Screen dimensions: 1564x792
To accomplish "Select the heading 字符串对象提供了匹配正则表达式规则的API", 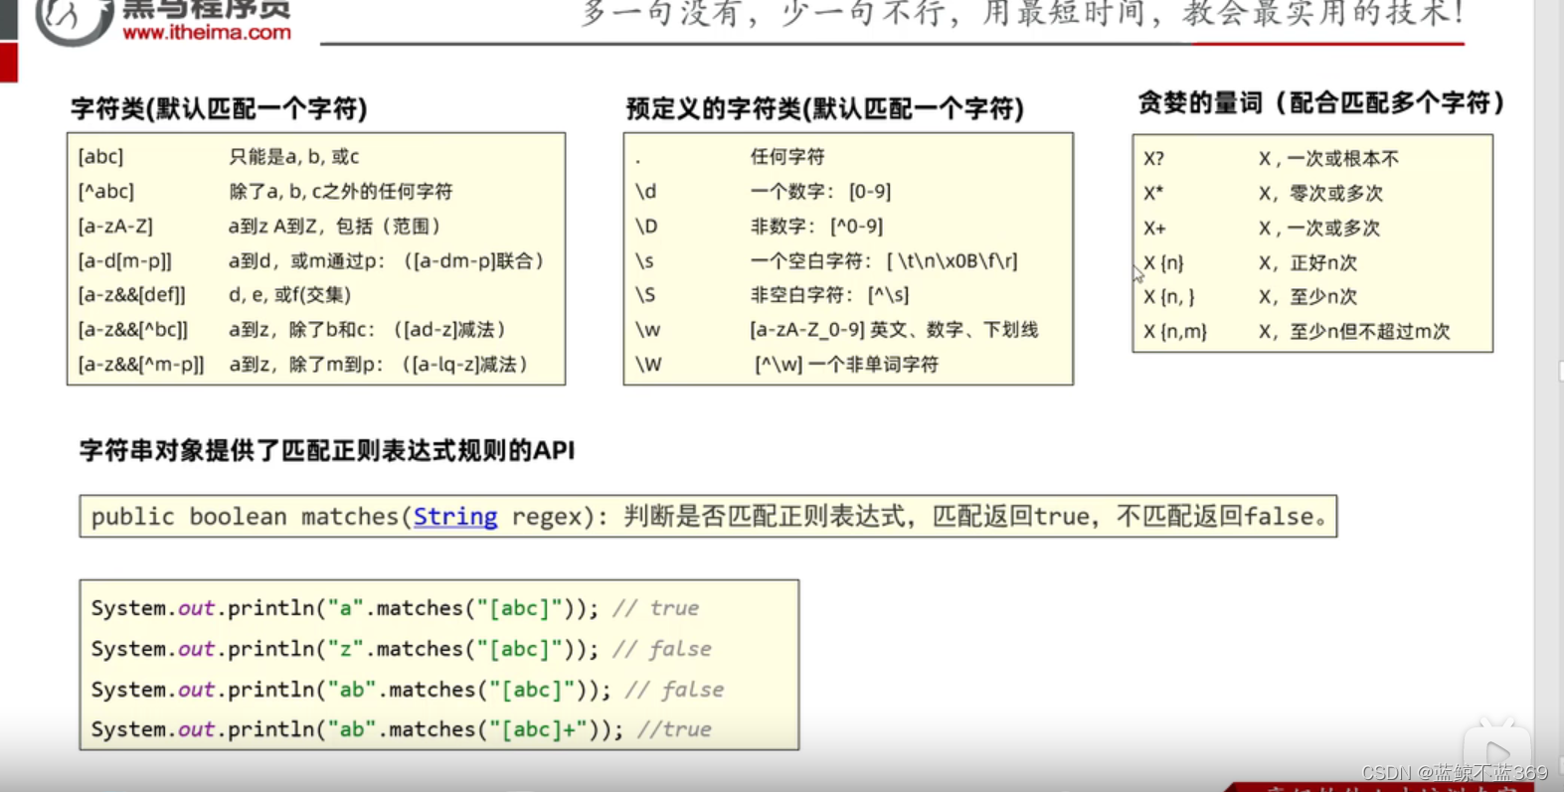I will (x=327, y=450).
